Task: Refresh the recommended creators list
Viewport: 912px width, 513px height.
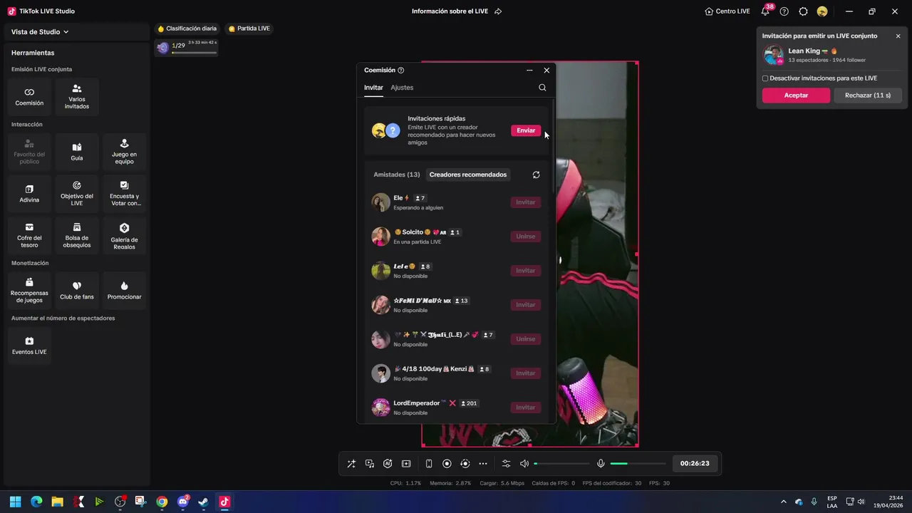Action: 536,175
